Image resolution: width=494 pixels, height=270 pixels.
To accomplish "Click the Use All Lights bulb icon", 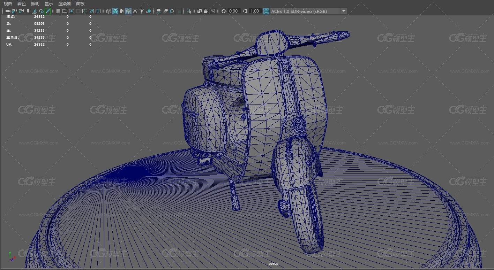I will pyautogui.click(x=142, y=11).
